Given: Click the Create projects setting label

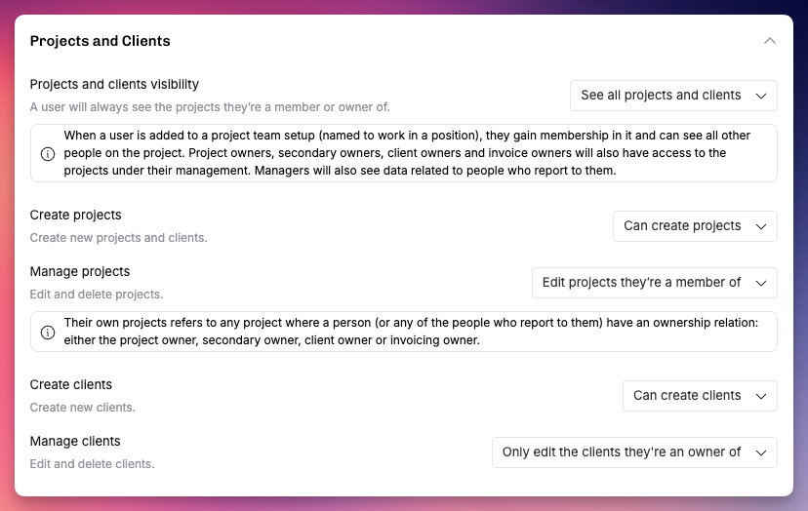Looking at the screenshot, I should tap(76, 215).
